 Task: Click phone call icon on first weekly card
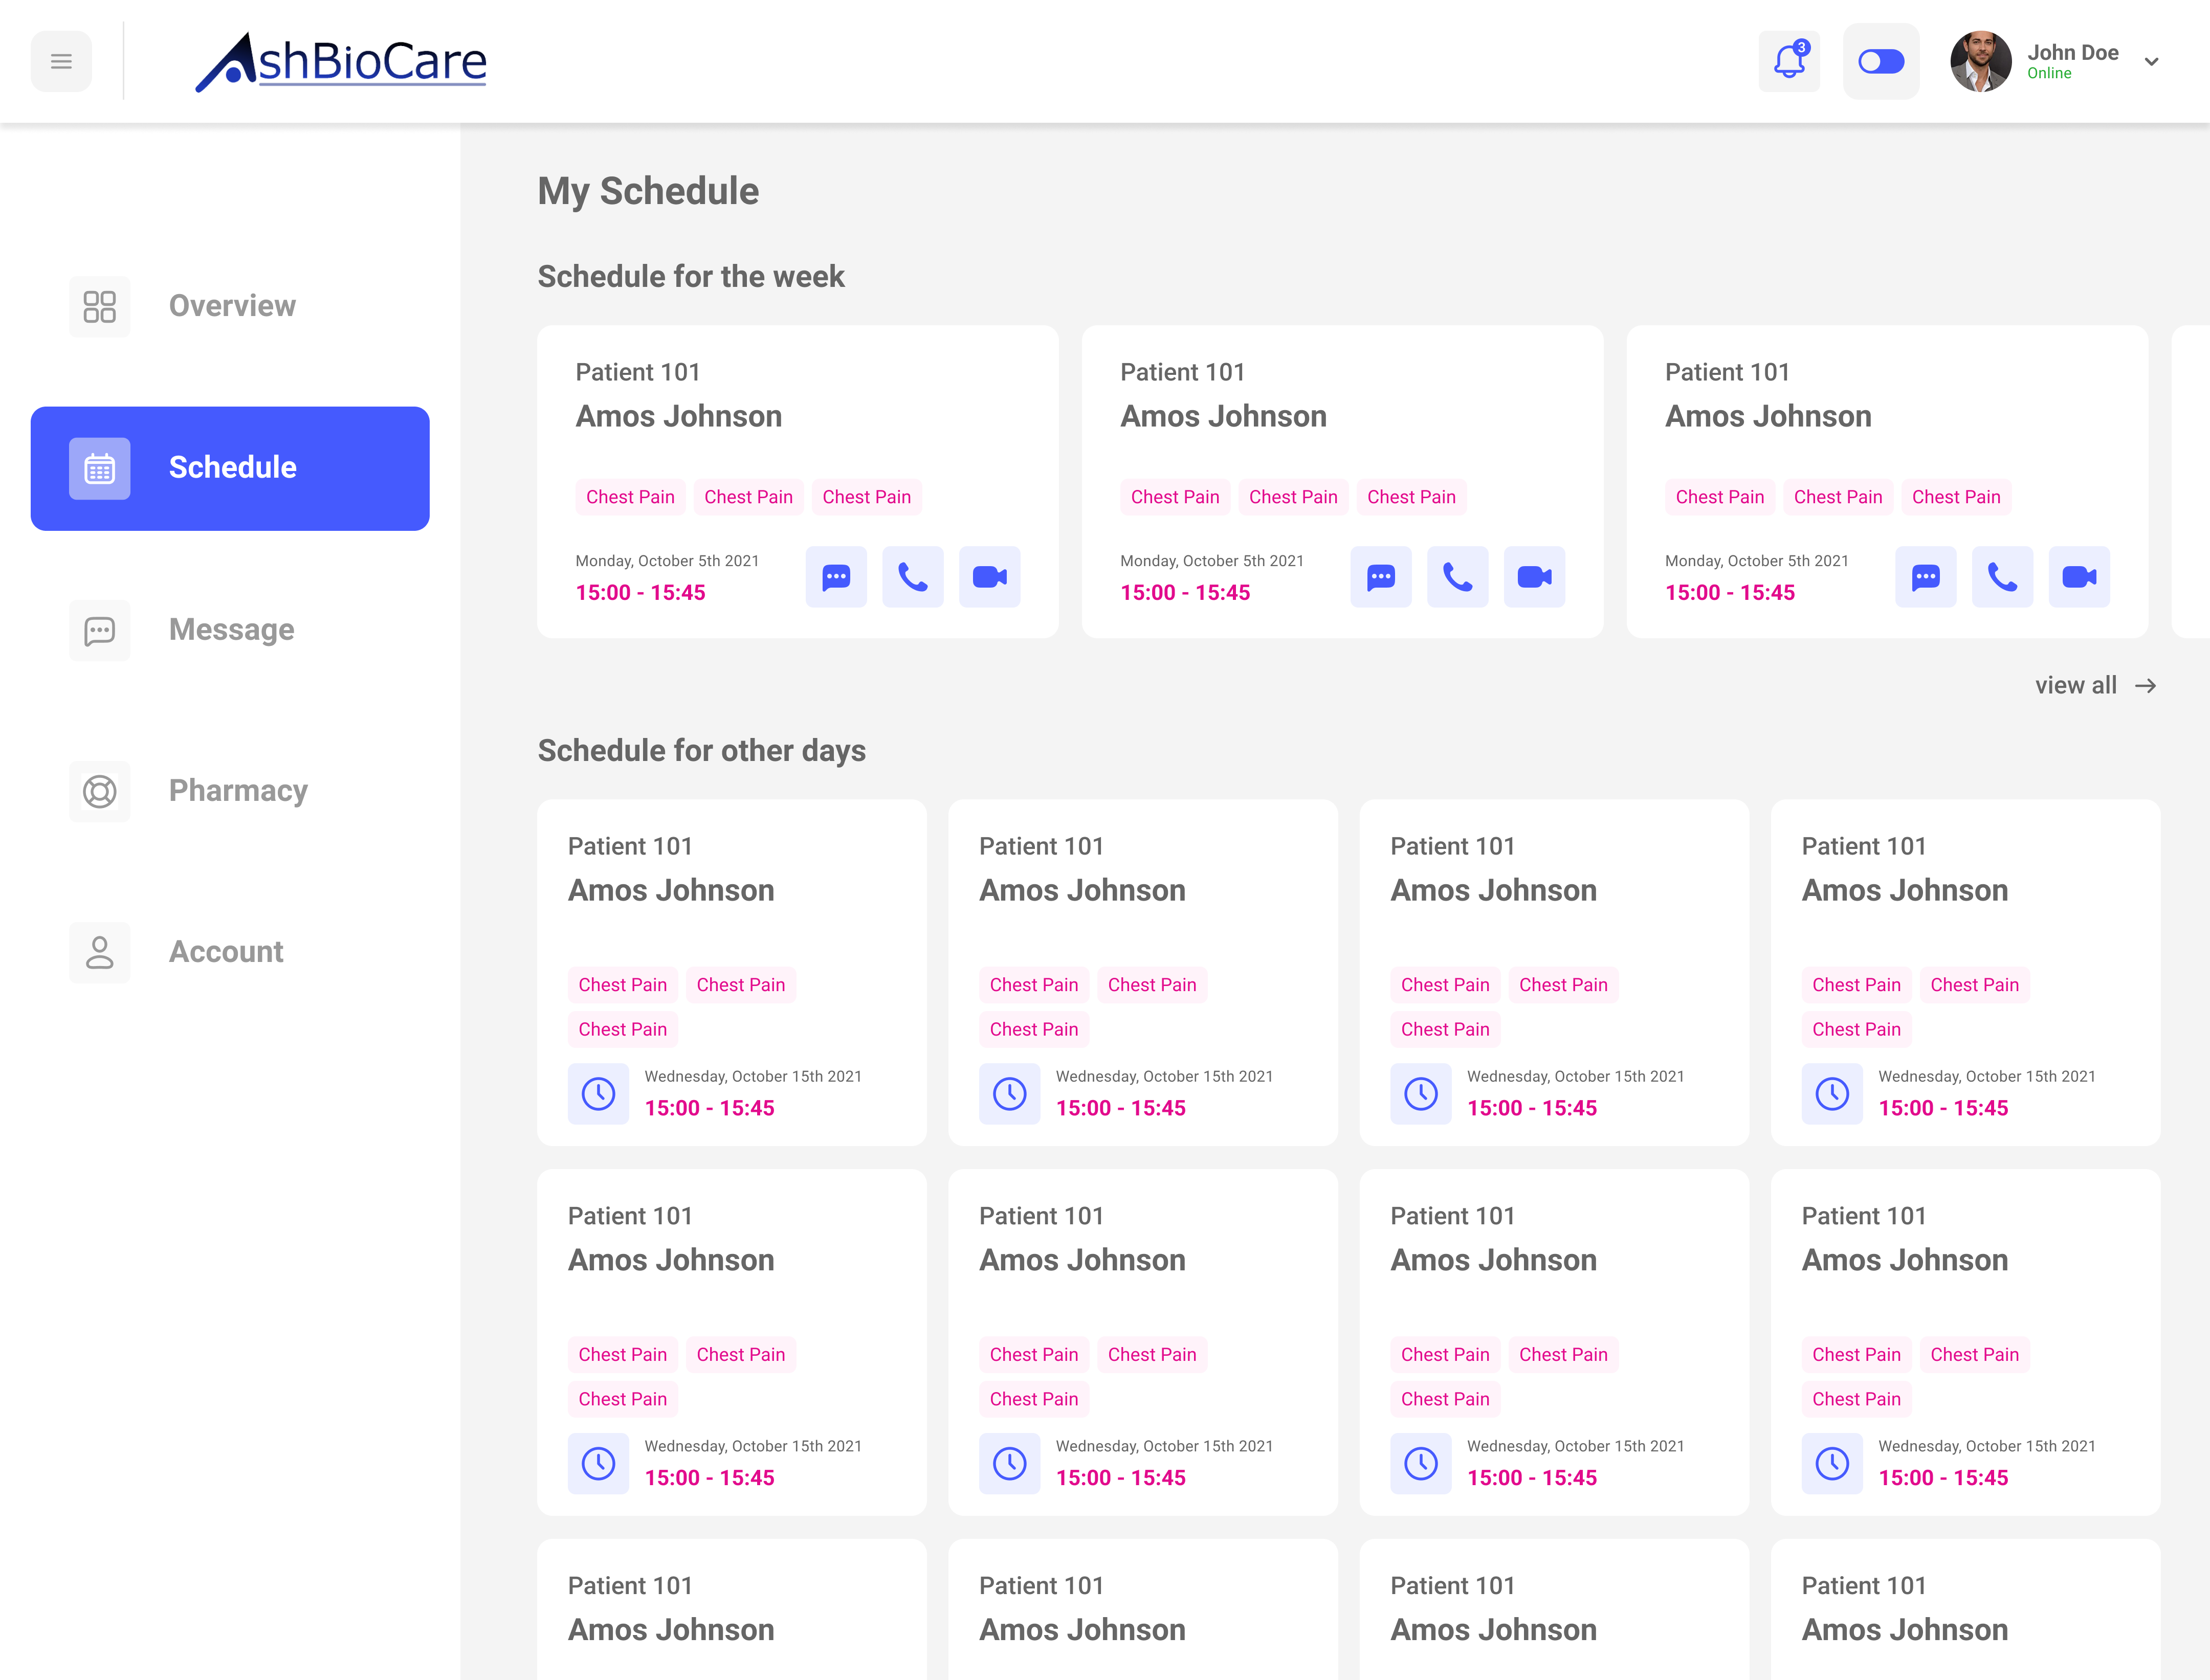pyautogui.click(x=913, y=577)
